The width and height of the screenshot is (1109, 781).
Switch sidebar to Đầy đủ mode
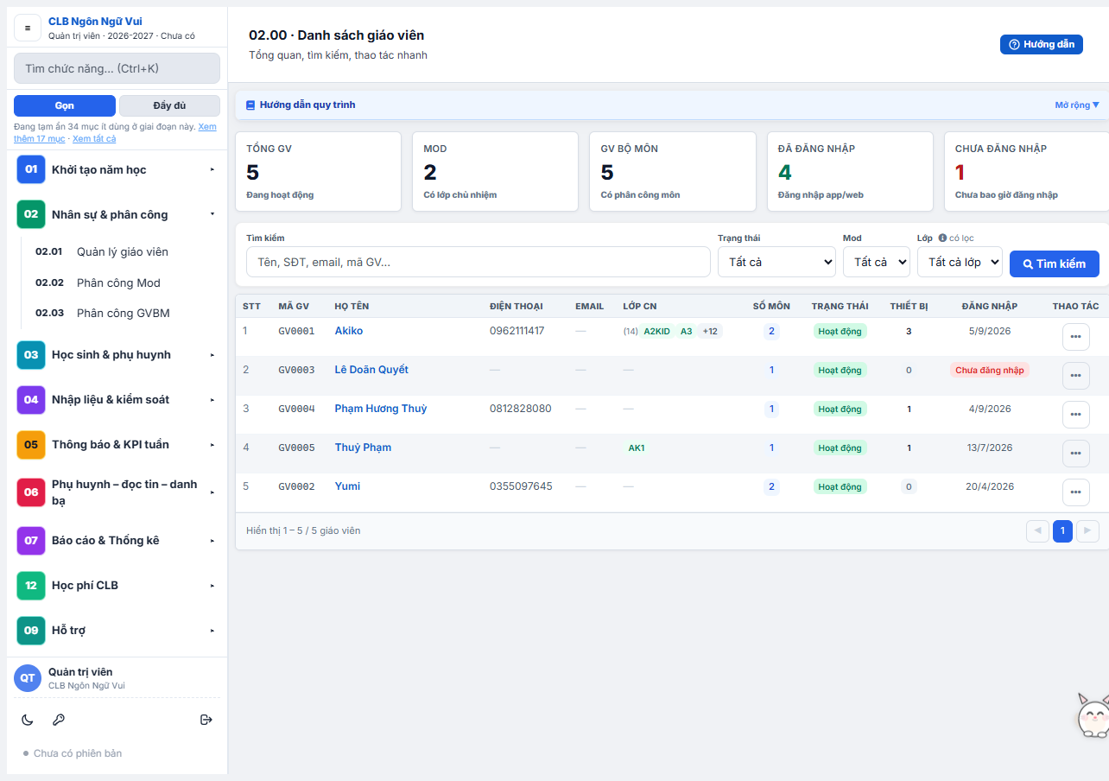169,105
